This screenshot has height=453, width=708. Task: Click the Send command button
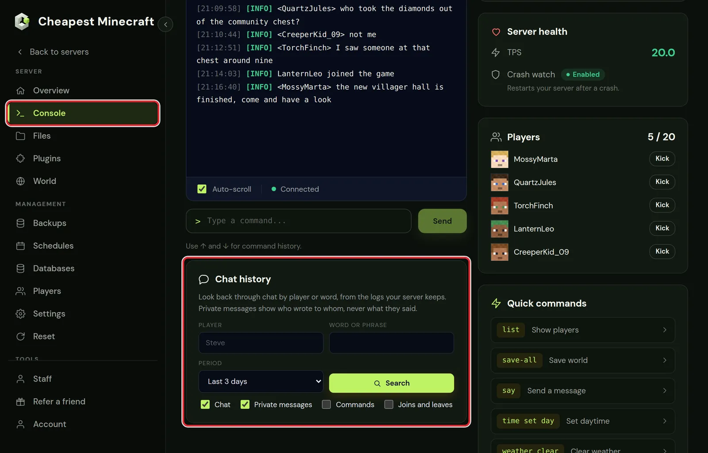[x=442, y=221]
